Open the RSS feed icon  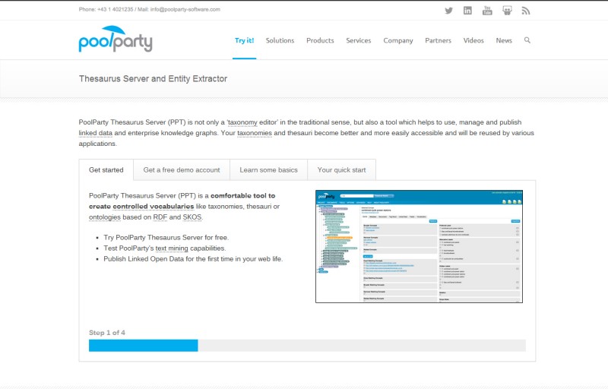coord(526,11)
